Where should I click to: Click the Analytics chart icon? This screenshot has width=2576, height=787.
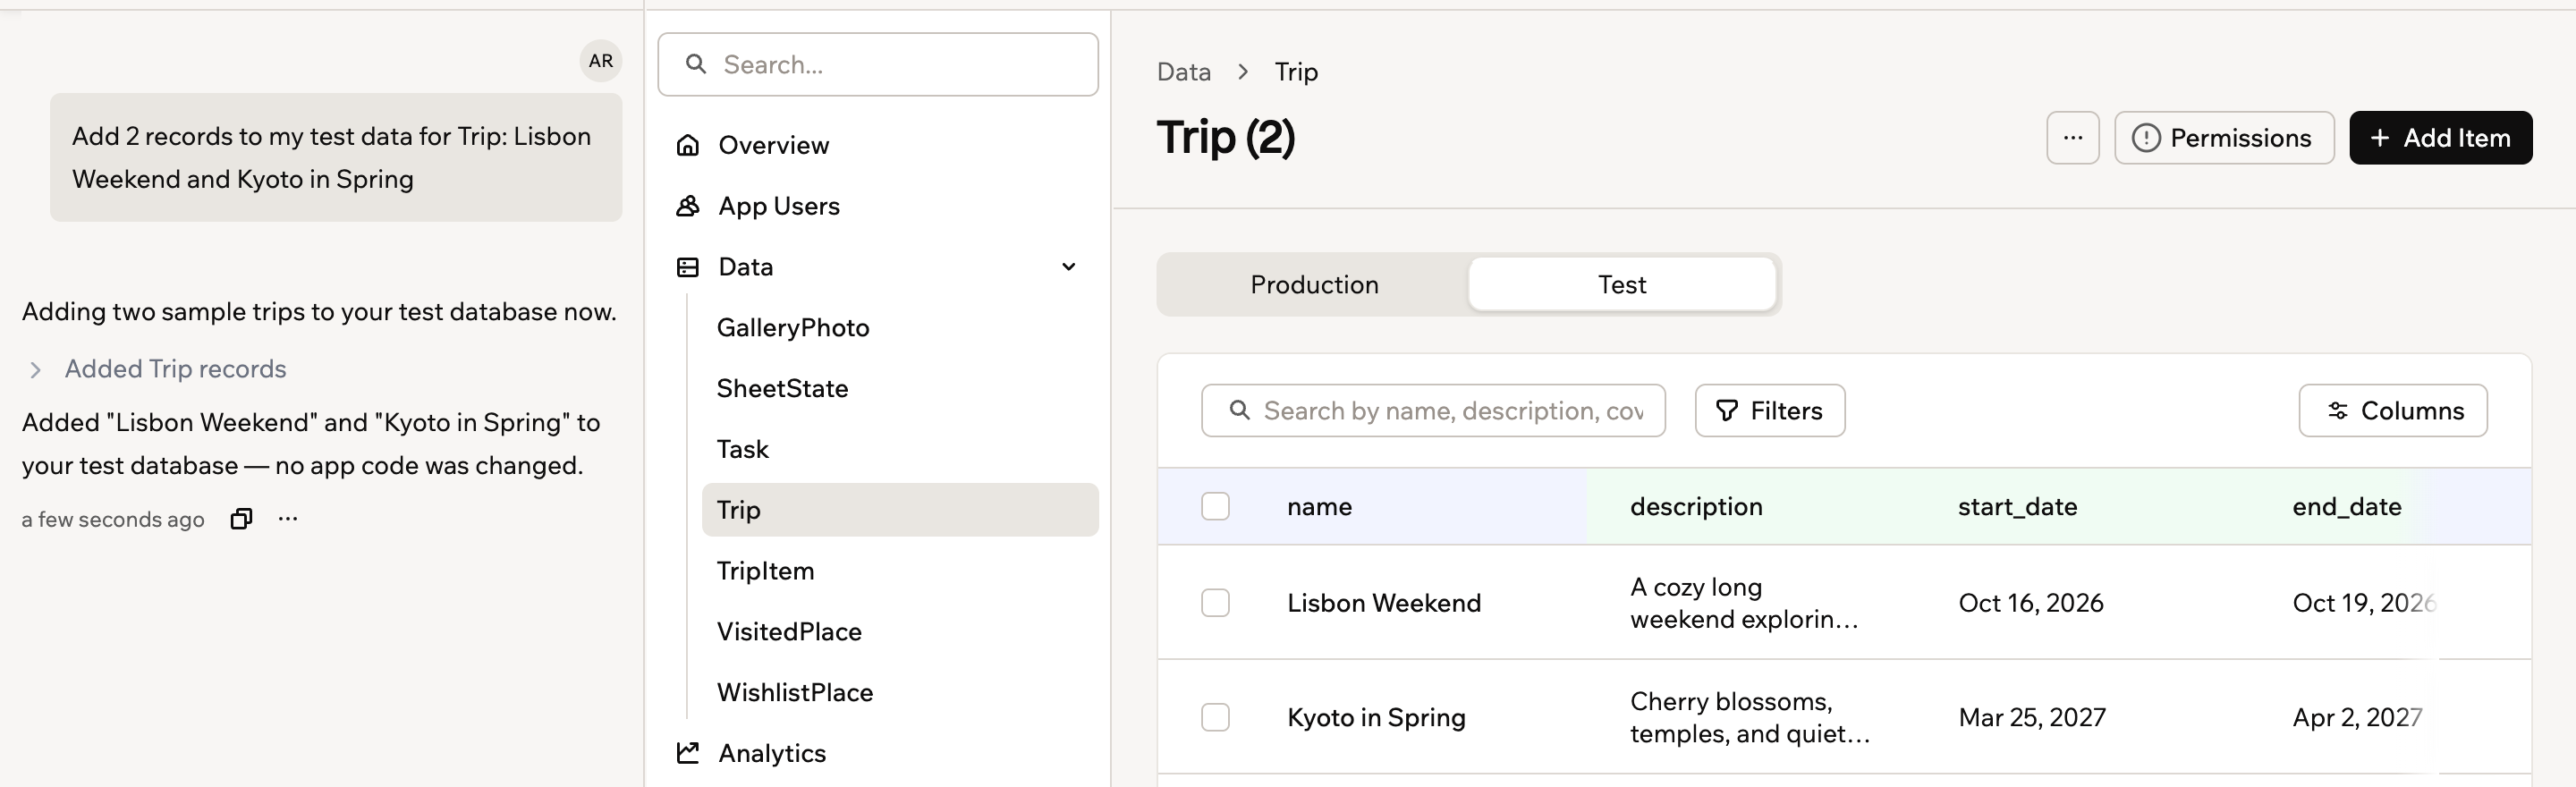688,753
